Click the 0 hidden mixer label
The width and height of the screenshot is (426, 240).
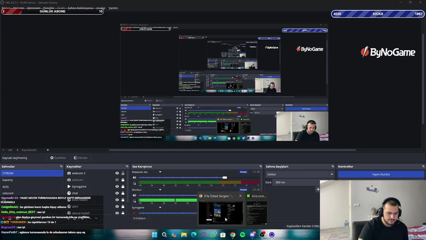139,218
